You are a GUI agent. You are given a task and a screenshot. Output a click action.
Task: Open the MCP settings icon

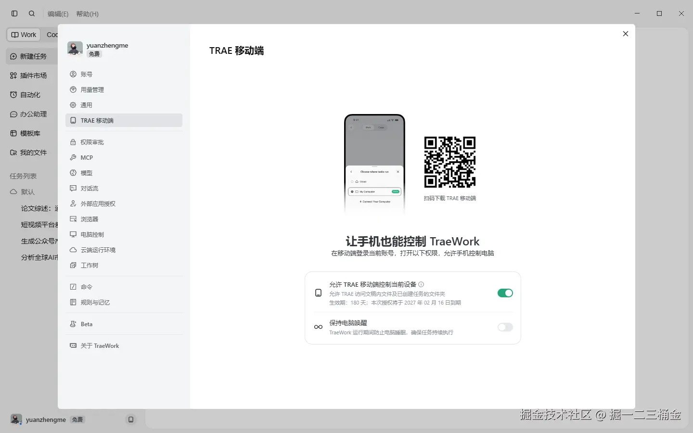tap(73, 157)
